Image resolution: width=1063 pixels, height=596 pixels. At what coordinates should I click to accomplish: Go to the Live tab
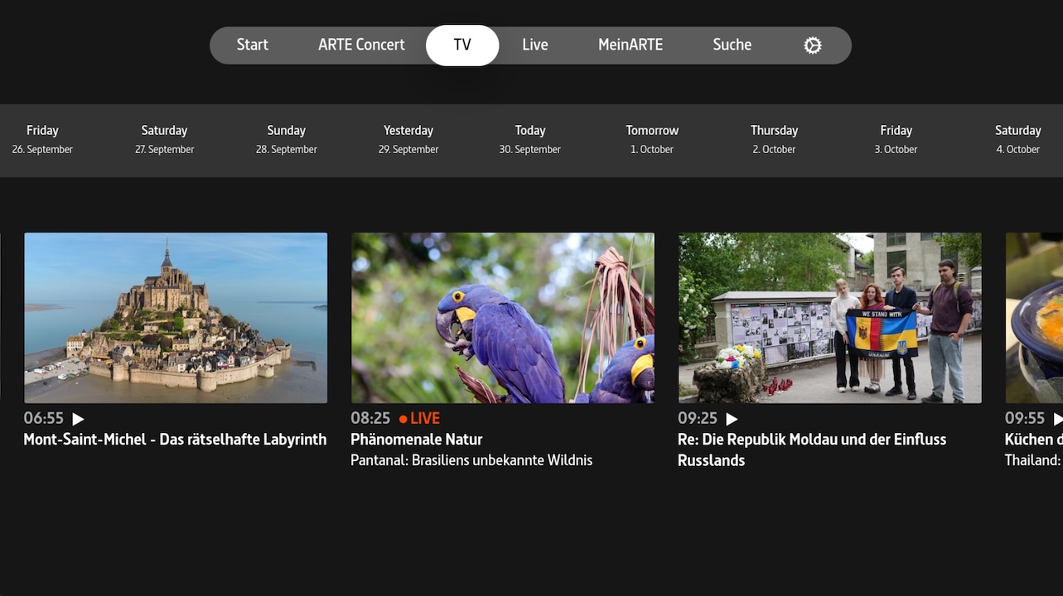[534, 46]
